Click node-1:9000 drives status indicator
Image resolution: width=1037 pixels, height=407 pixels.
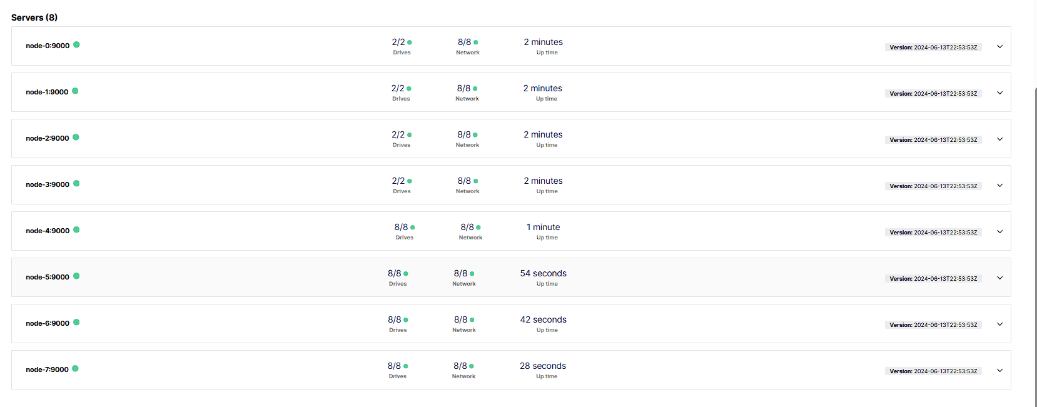(x=409, y=89)
